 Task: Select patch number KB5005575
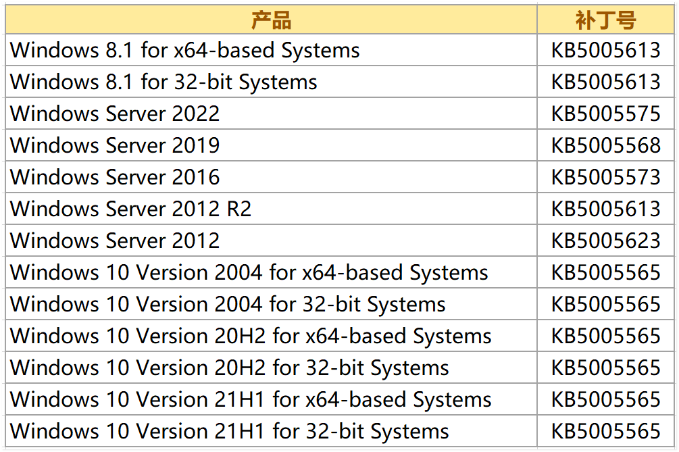(x=605, y=114)
